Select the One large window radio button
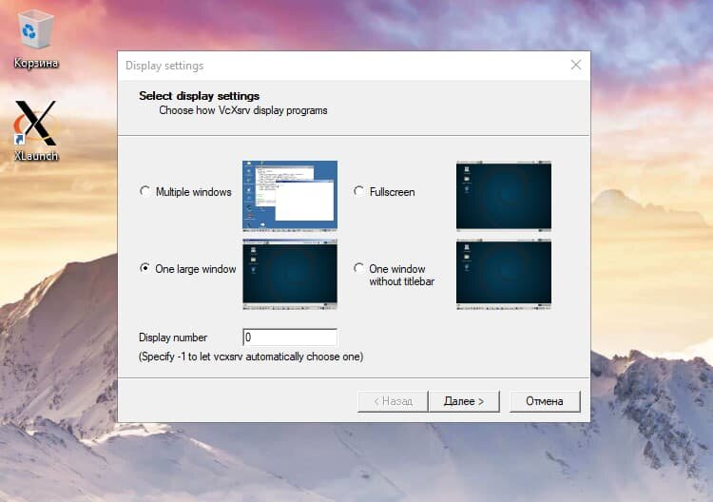713x502 pixels. point(145,268)
